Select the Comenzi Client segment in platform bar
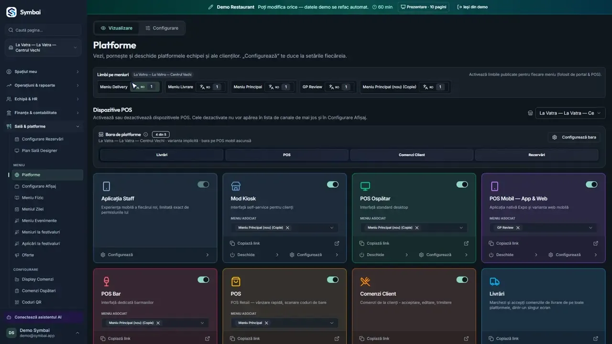The height and width of the screenshot is (344, 612). tap(412, 155)
